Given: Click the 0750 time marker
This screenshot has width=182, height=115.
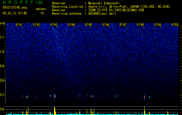Looking at the screenshot, I should 175,25.
